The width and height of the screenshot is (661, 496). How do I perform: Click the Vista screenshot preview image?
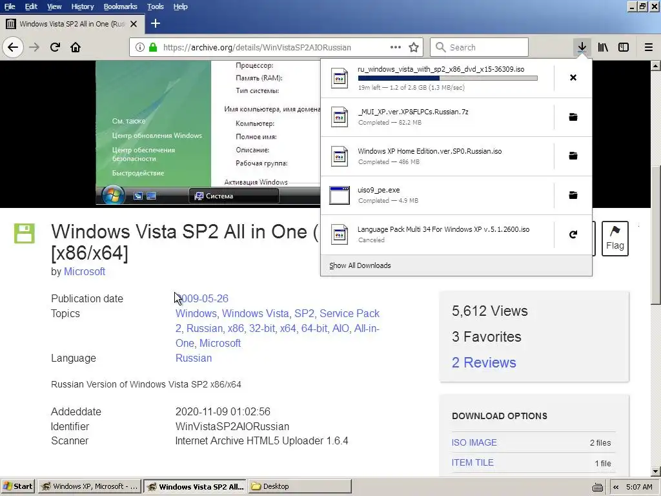pos(208,133)
